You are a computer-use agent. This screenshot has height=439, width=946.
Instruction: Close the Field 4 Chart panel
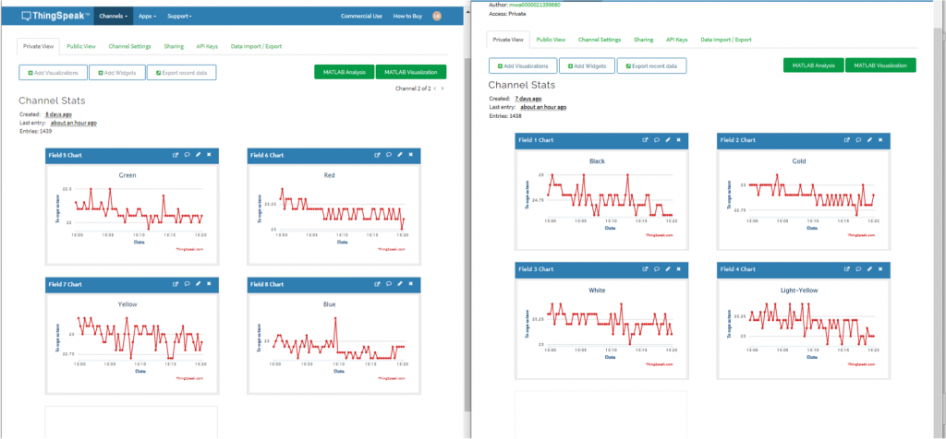point(880,269)
